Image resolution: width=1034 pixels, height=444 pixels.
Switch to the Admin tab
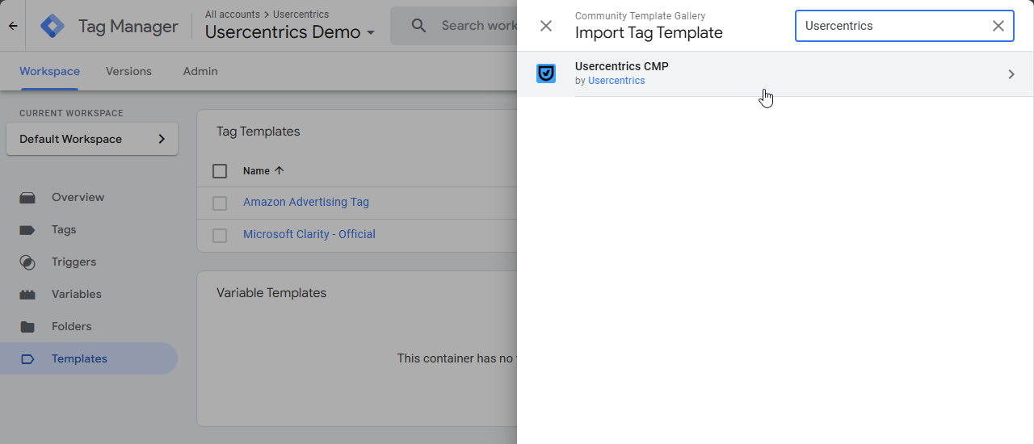coord(200,71)
